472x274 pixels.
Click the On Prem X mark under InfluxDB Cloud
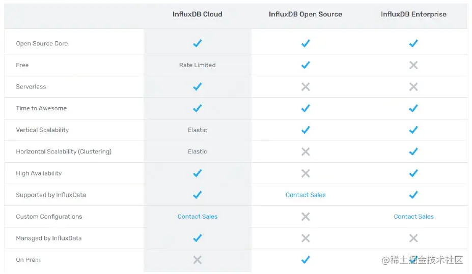(x=198, y=260)
